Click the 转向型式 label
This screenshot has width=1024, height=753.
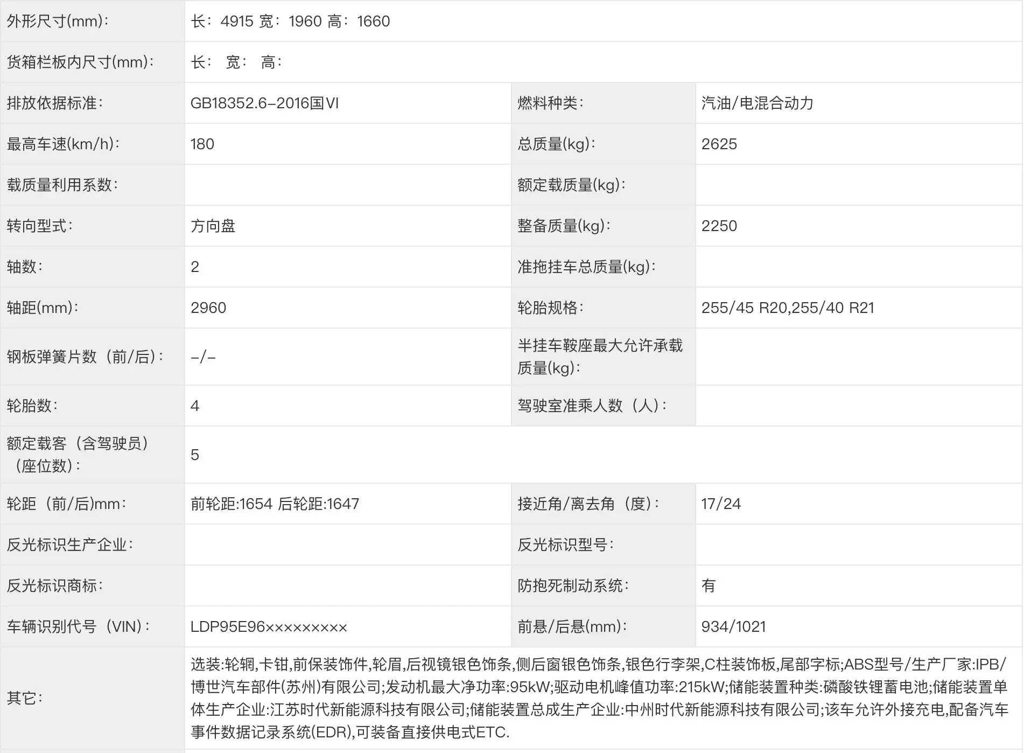[x=40, y=226]
